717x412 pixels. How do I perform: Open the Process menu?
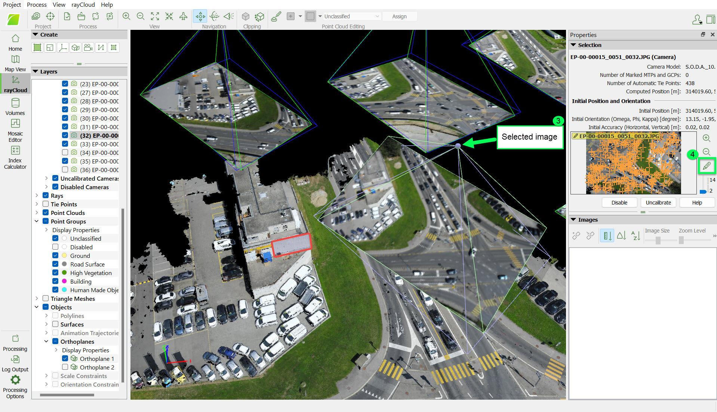point(37,4)
